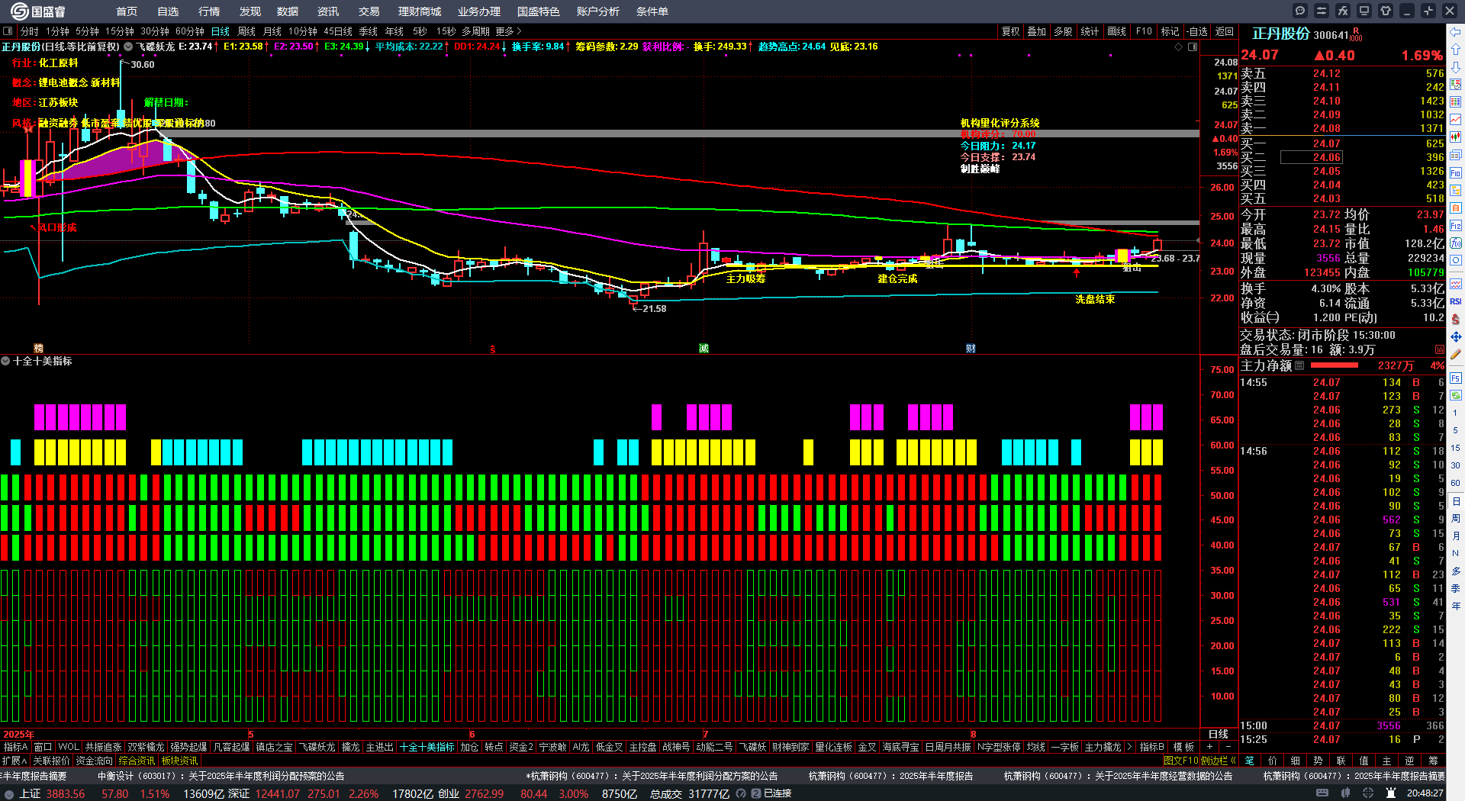Click the 复权 button

tap(1011, 31)
